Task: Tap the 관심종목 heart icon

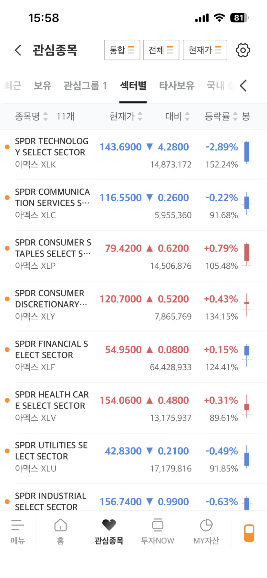Action: [x=109, y=525]
